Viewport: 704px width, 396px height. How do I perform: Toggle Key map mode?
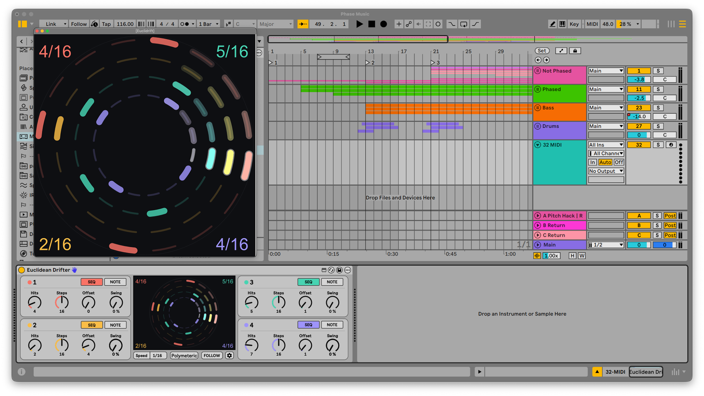(574, 24)
